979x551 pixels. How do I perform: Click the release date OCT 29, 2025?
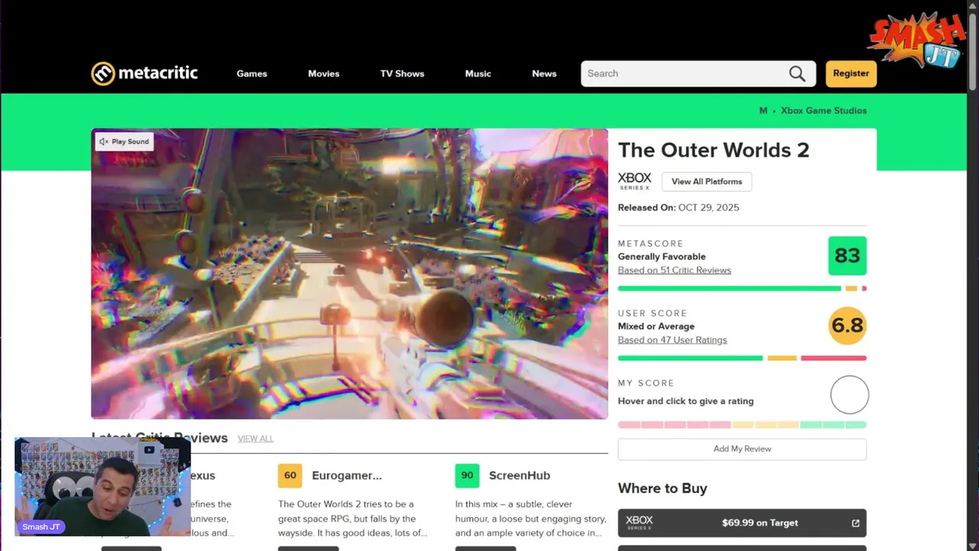(x=708, y=207)
